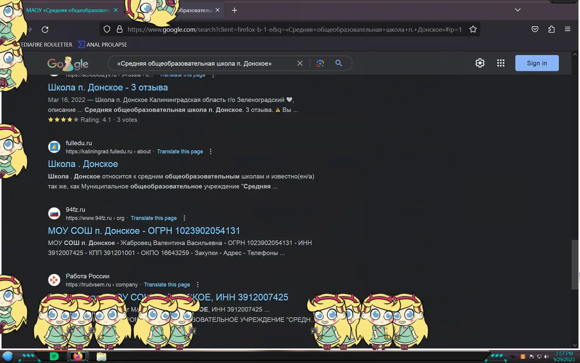Open Firefox extensions puzzle icon

551,29
